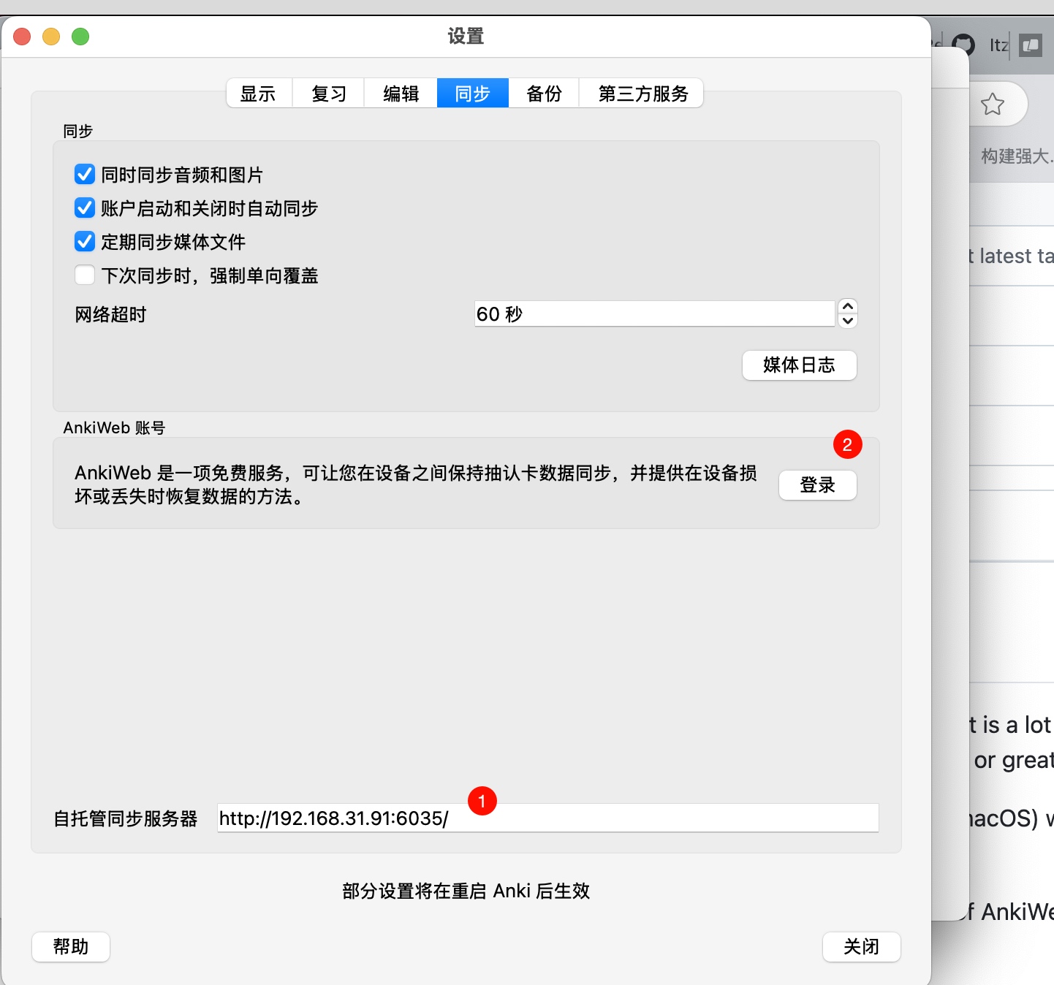The width and height of the screenshot is (1054, 985).
Task: Switch to the 复习 tab
Action: tap(329, 94)
